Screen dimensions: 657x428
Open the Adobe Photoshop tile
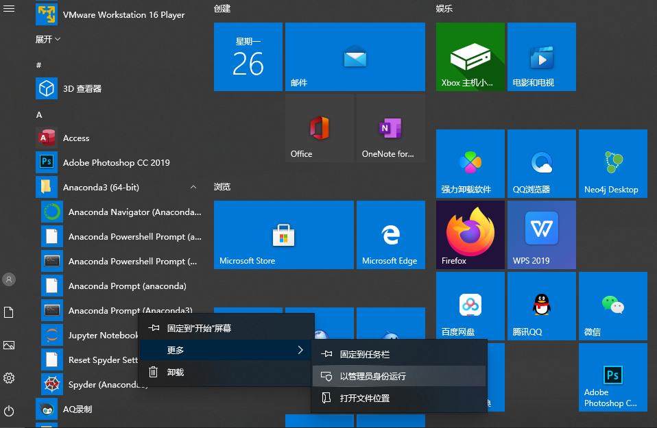click(x=612, y=377)
